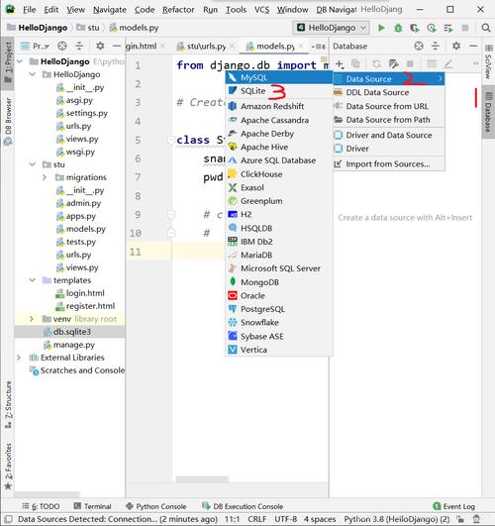This screenshot has width=495, height=526.
Task: Hide the Database panel minus icon
Action: pos(473,46)
